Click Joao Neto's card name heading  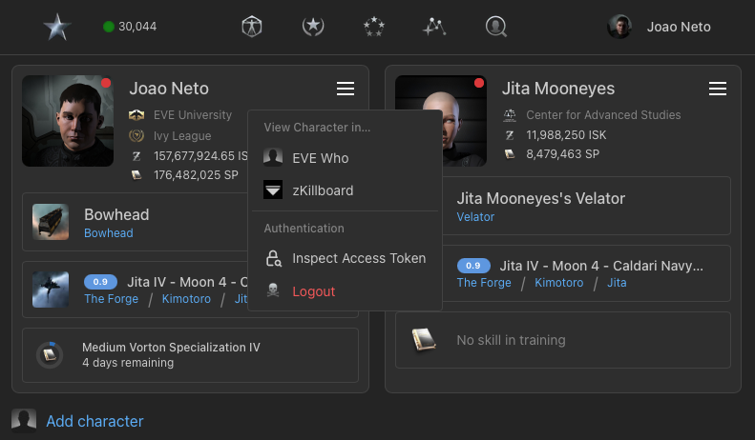click(169, 89)
